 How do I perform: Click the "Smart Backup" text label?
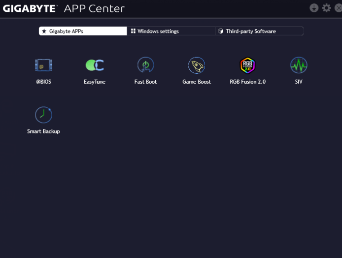[43, 131]
